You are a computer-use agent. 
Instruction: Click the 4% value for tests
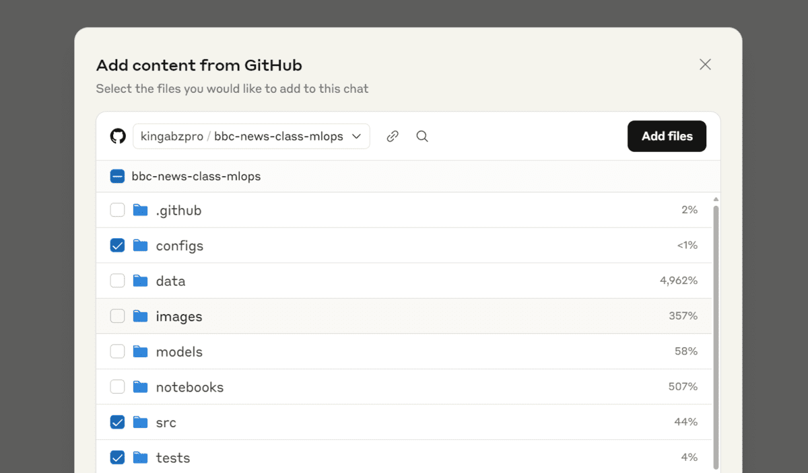pos(689,458)
